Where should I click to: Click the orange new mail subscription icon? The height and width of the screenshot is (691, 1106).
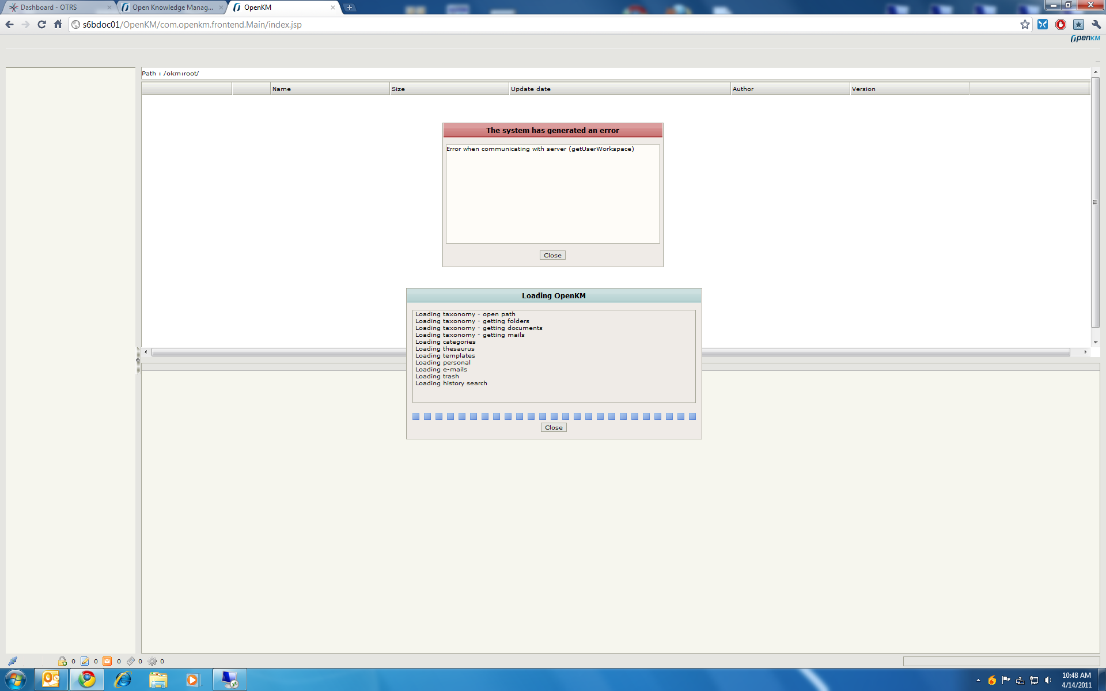click(107, 661)
